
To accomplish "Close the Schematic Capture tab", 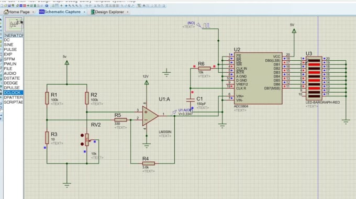I will tap(84, 12).
